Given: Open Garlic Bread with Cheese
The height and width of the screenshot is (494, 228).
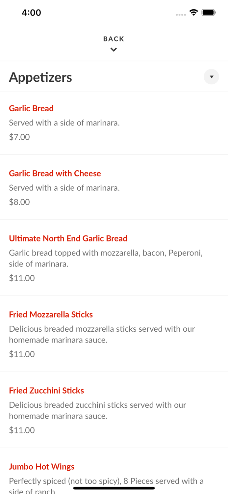Looking at the screenshot, I should 55,174.
